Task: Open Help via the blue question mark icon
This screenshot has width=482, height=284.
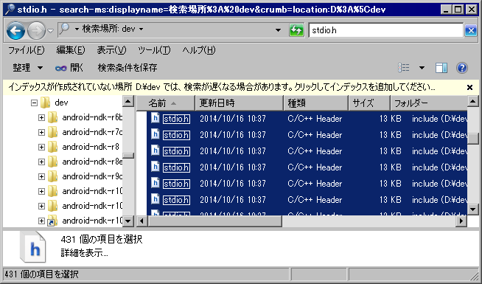Action: coord(461,68)
